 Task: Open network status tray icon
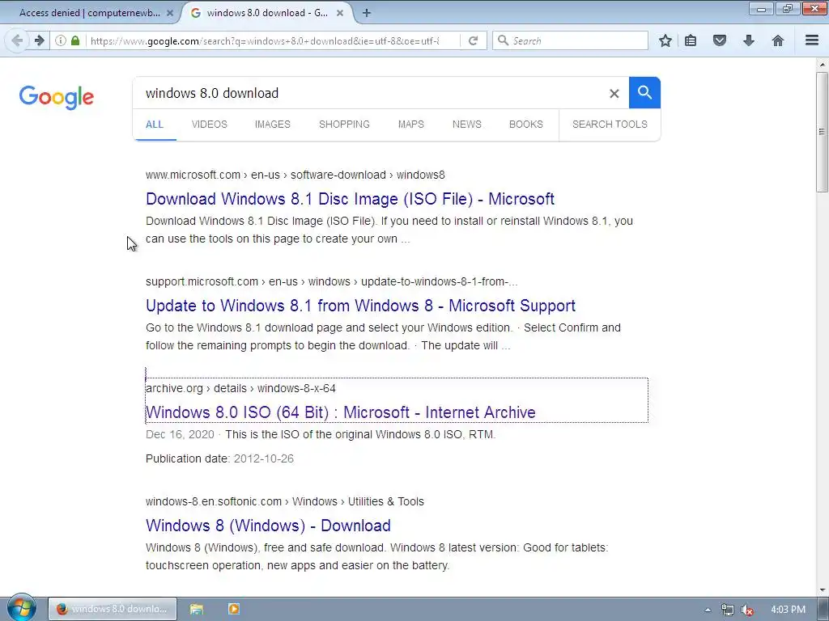pos(728,610)
